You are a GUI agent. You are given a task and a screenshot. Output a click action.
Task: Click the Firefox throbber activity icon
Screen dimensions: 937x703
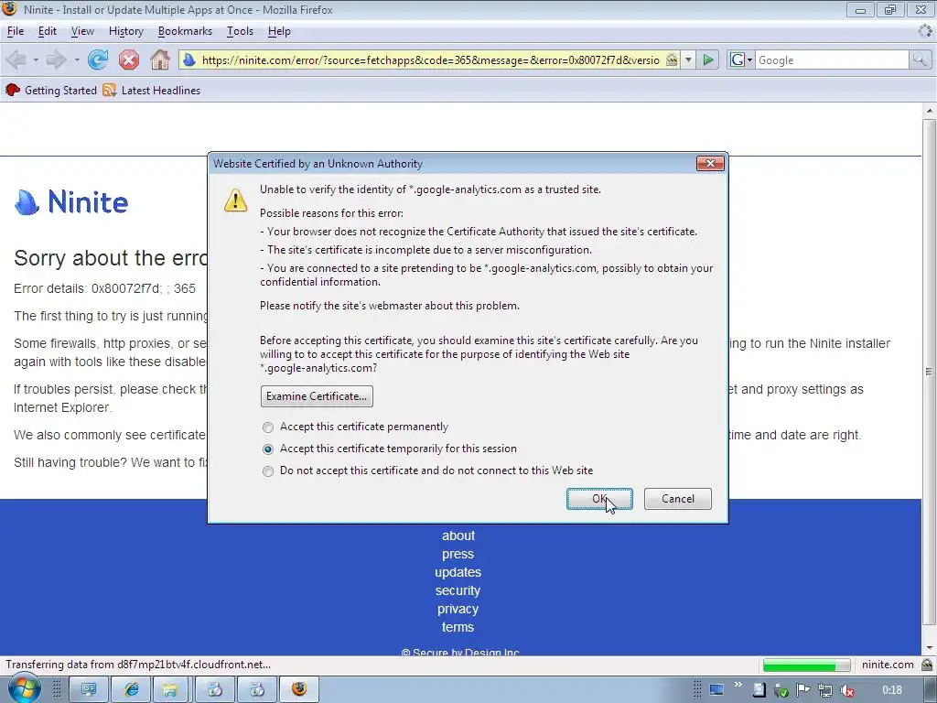[924, 31]
